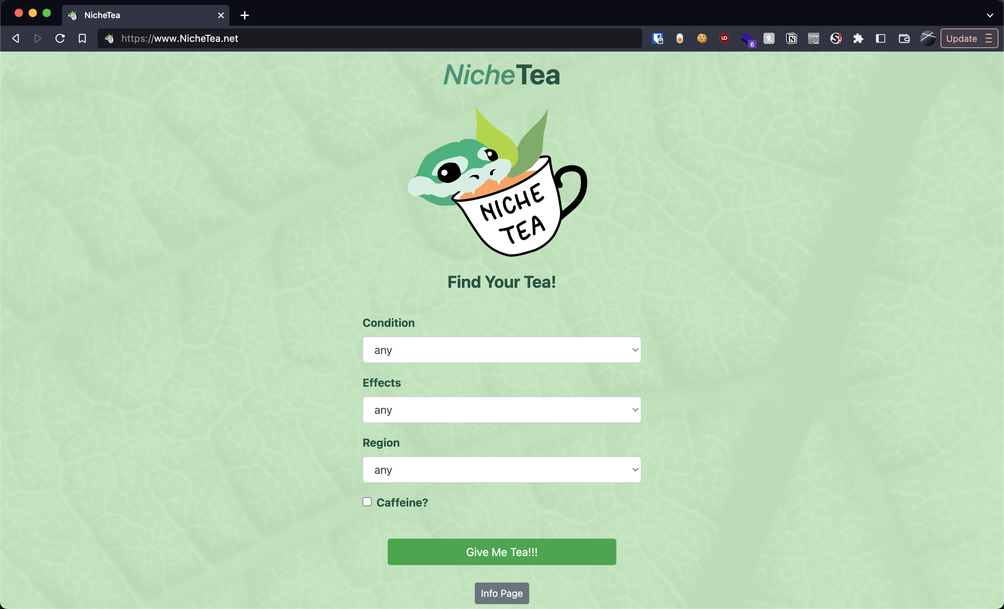The image size is (1004, 609).
Task: Open the extensions puzzle piece menu
Action: coord(858,39)
